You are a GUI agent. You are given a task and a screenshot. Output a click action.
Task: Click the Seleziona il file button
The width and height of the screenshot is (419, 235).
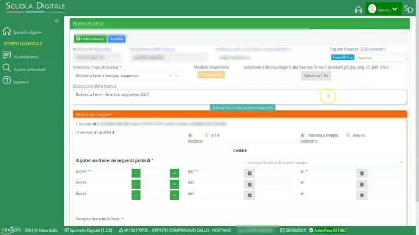(316, 76)
